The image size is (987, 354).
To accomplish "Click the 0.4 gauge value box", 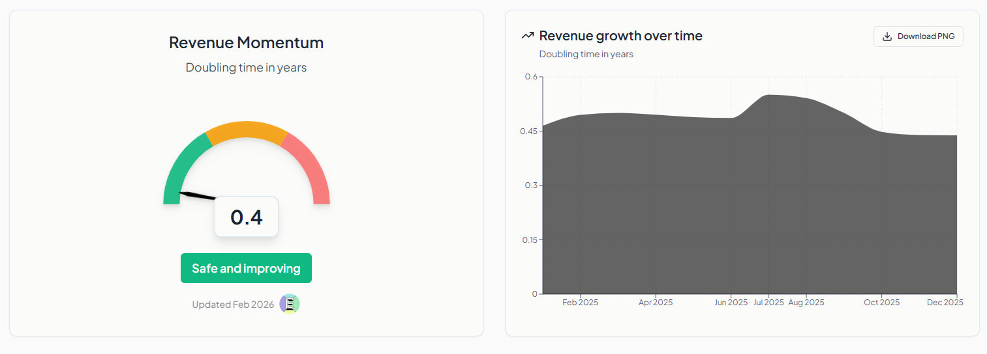I will (x=247, y=217).
